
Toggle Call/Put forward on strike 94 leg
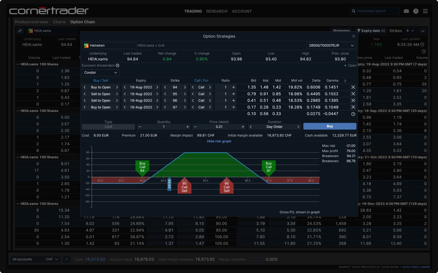(x=210, y=87)
